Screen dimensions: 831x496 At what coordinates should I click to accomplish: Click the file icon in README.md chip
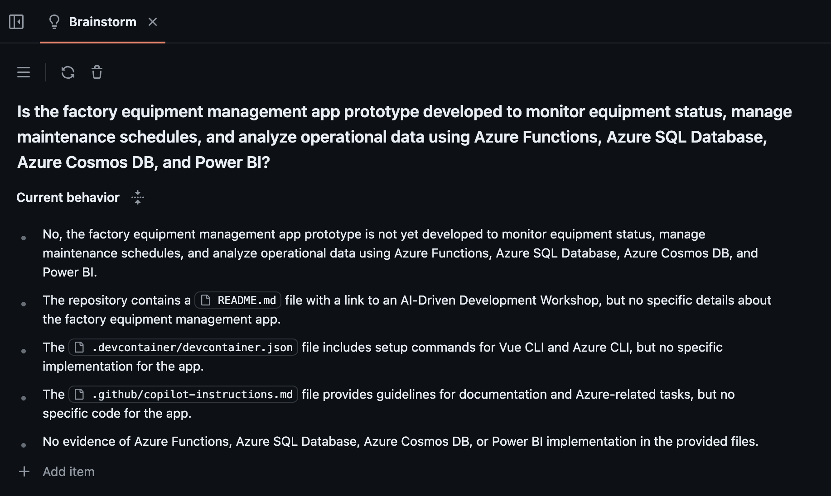click(206, 300)
